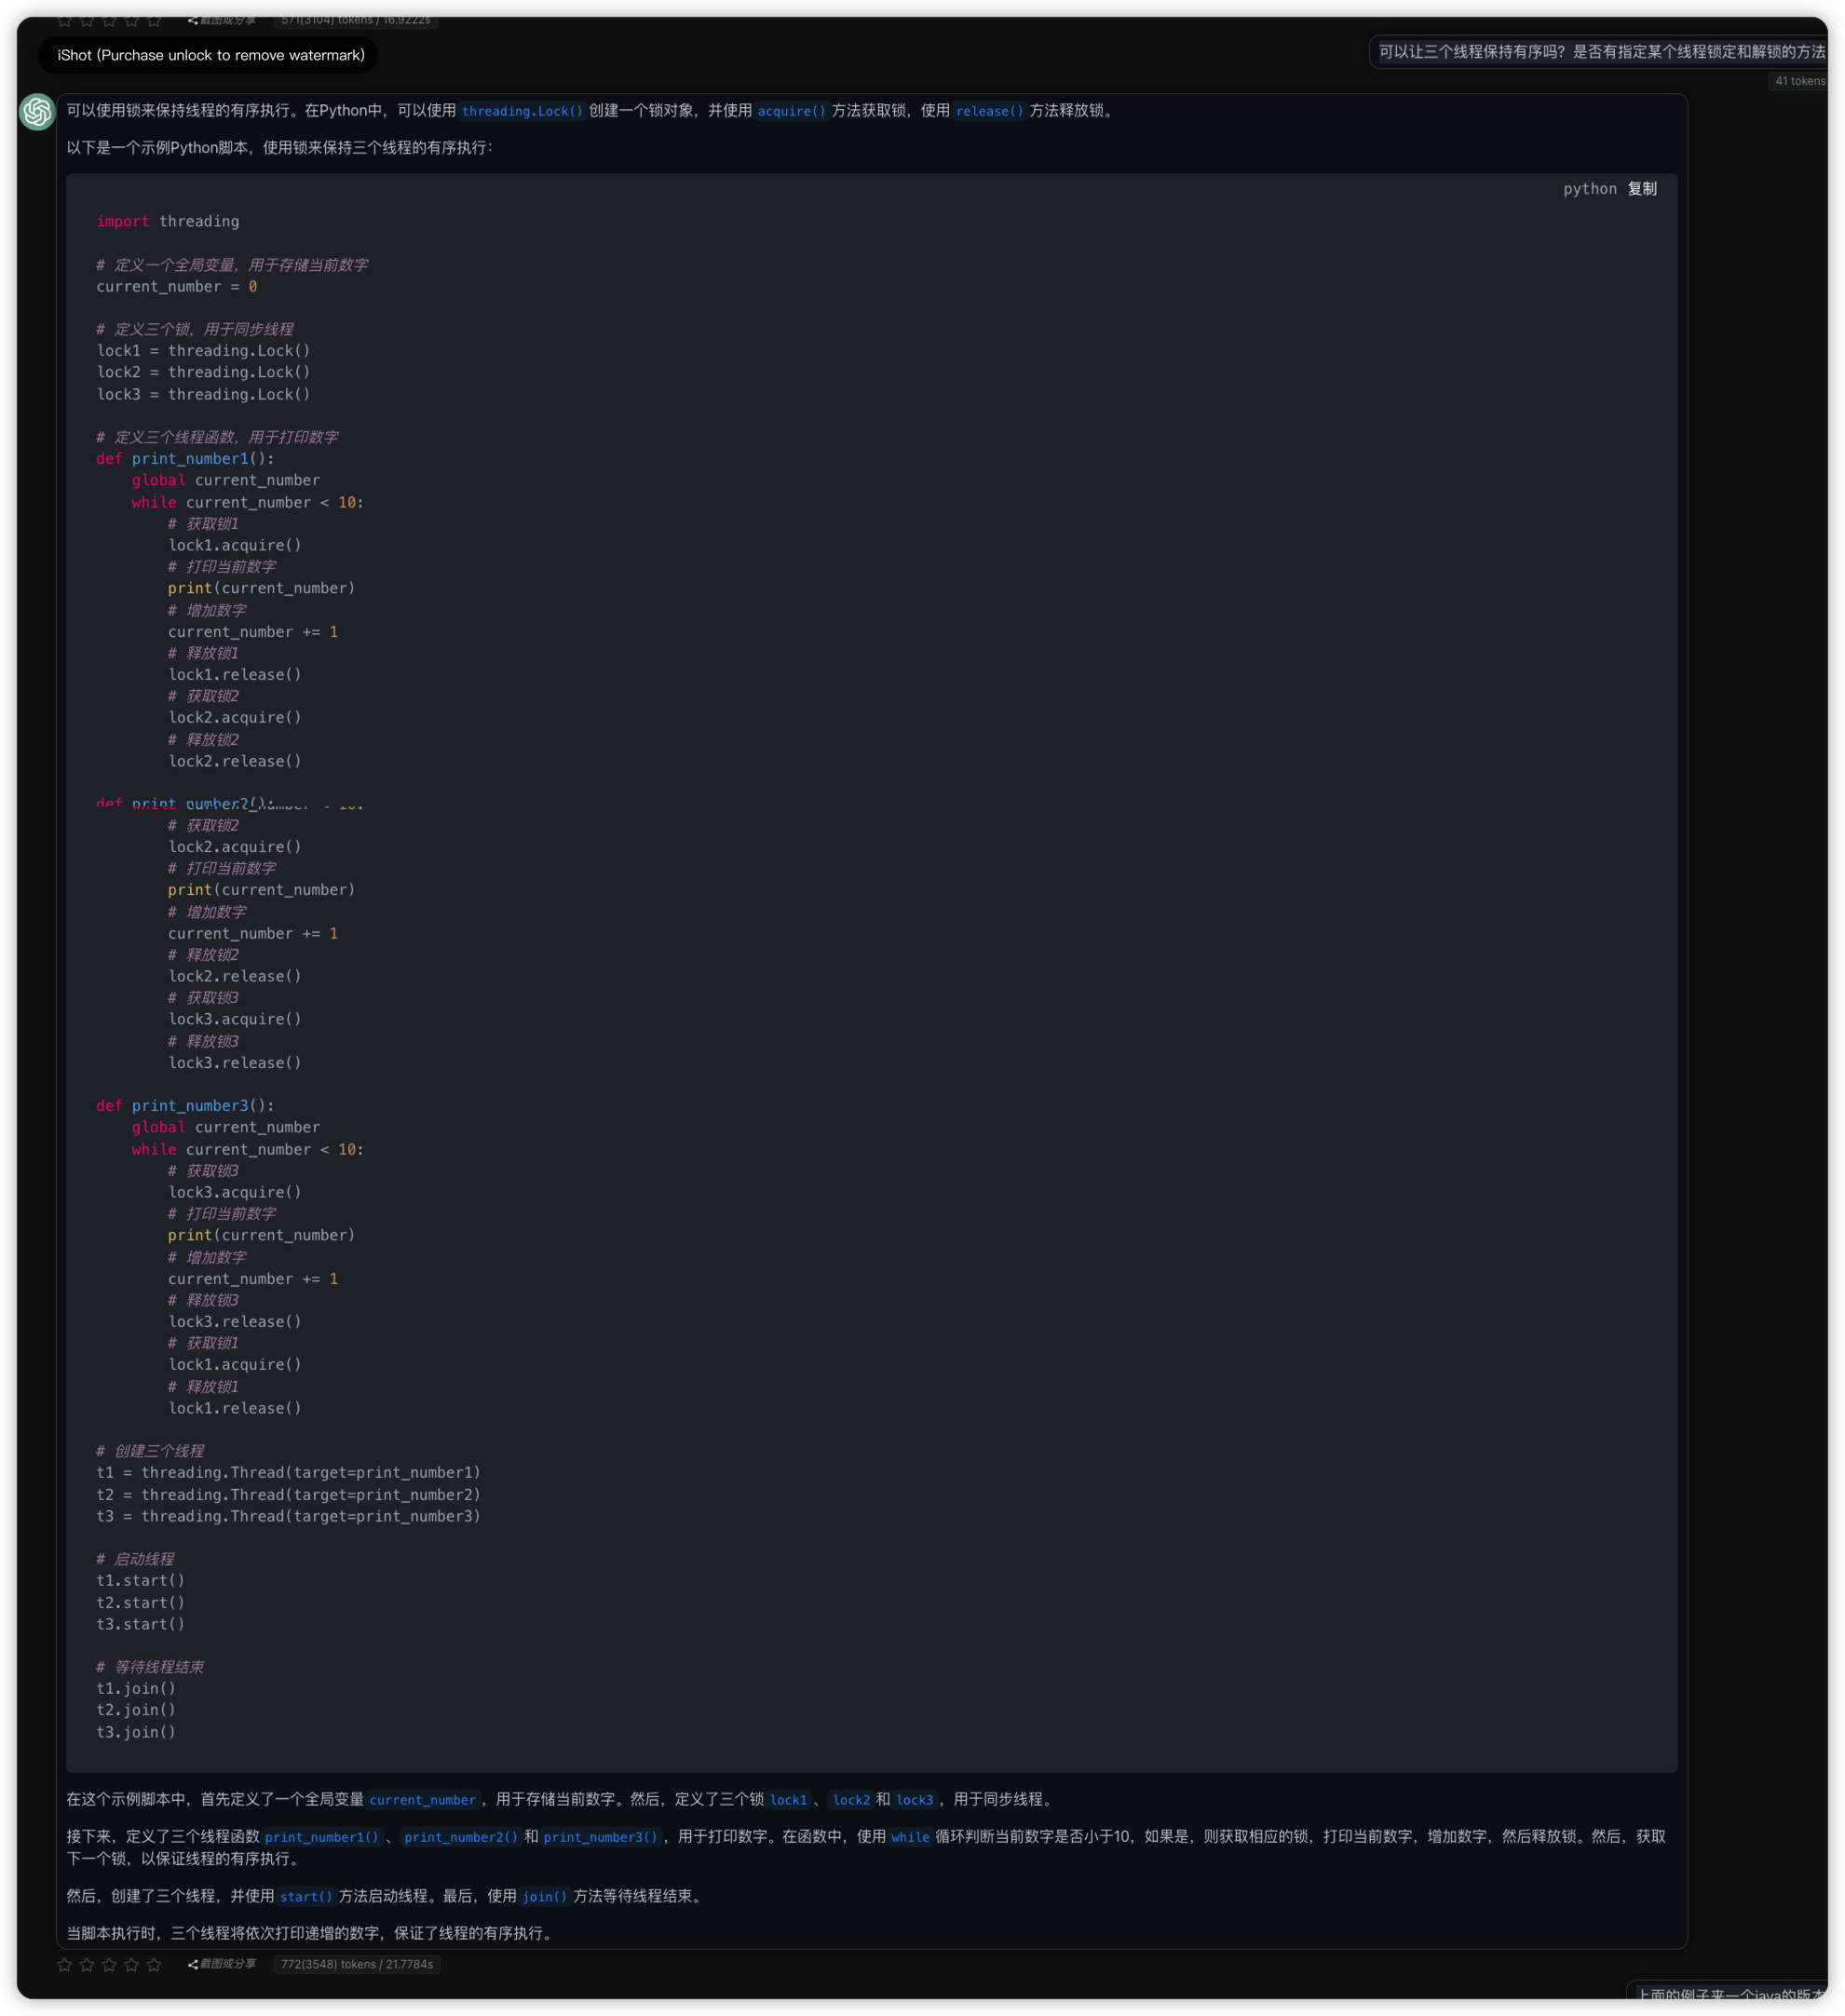The image size is (1845, 2016).
Task: Rate the bottom reply four stars
Action: click(131, 1964)
